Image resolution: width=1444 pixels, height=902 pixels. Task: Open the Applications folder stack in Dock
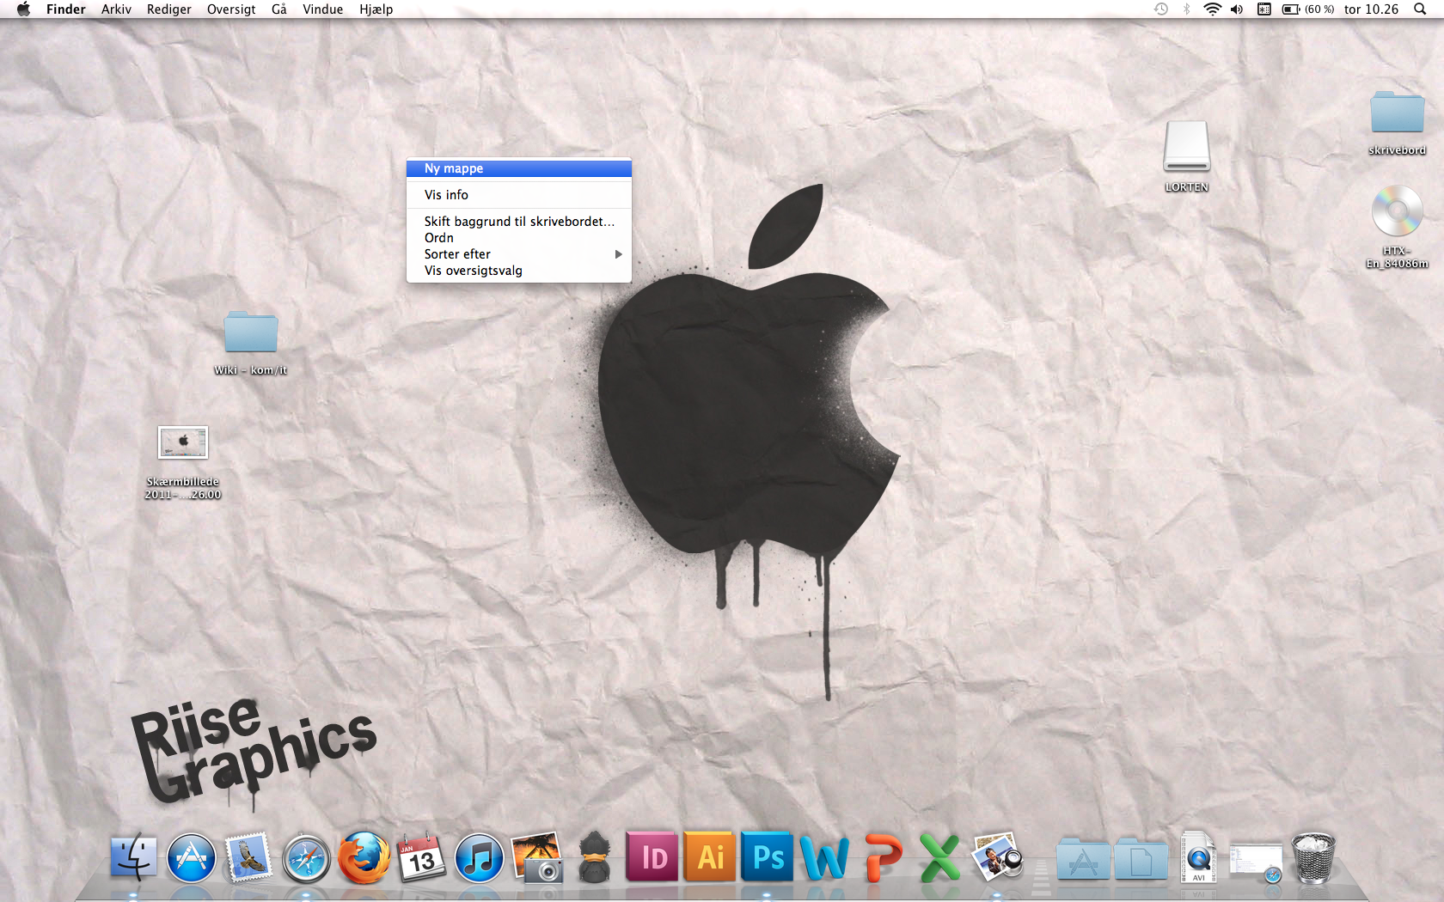1083,859
